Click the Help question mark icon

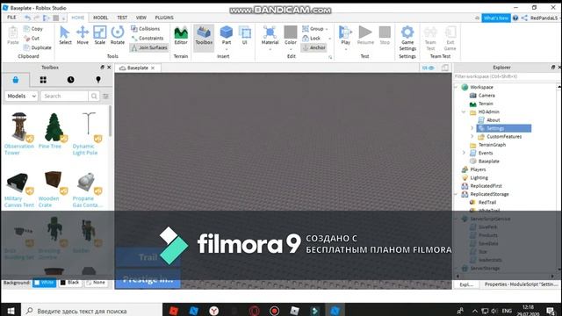coord(515,18)
